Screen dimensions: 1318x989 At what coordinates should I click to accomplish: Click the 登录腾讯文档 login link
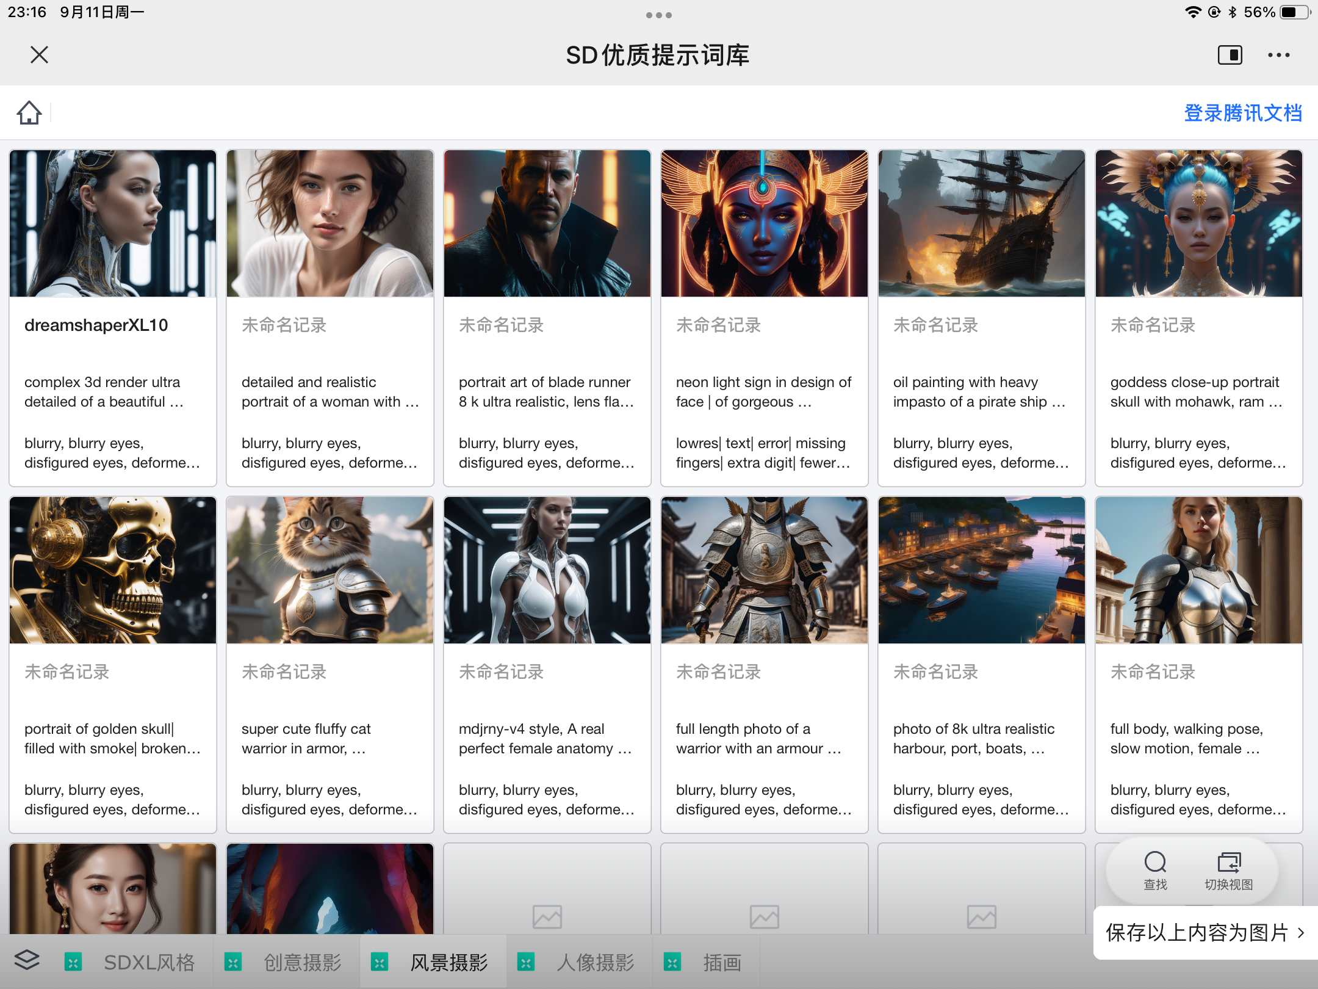[1242, 113]
